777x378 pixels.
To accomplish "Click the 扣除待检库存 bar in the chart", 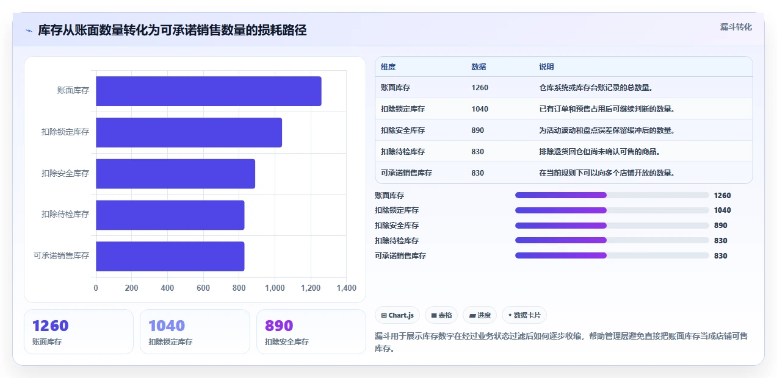I will pyautogui.click(x=170, y=215).
